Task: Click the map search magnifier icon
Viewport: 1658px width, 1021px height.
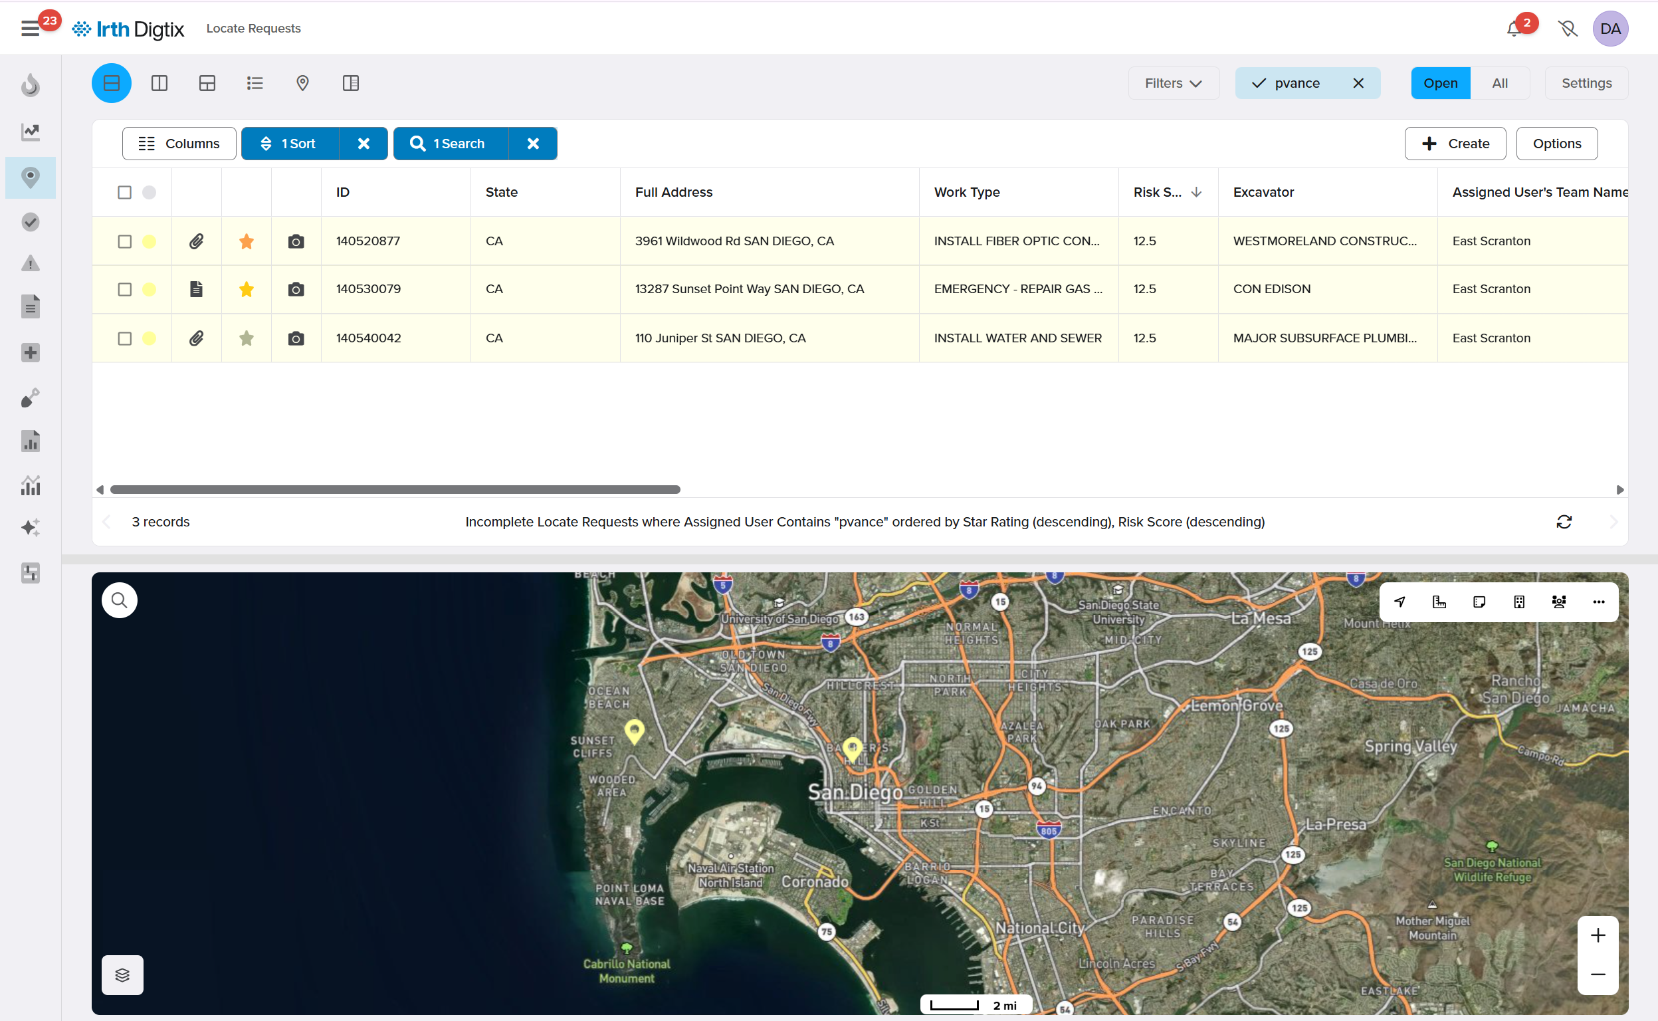Action: [x=120, y=600]
